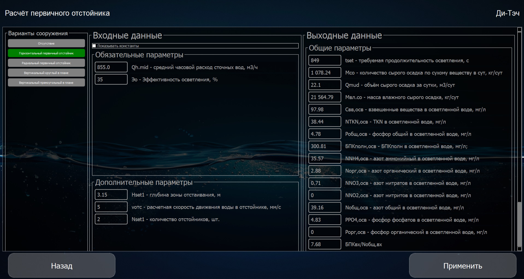Click the tset clarification duration output field

pos(325,60)
